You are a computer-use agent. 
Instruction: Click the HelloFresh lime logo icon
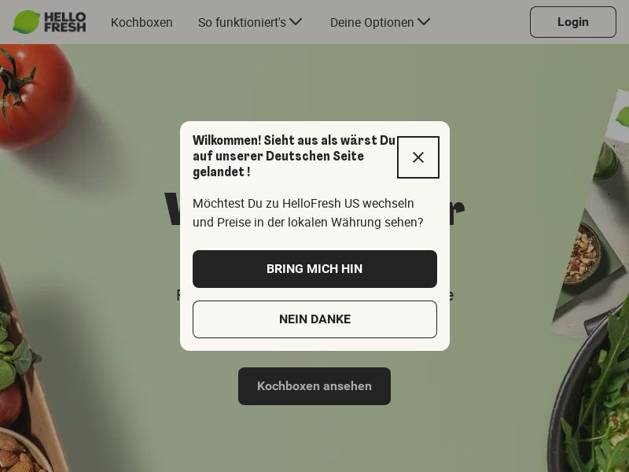[26, 22]
